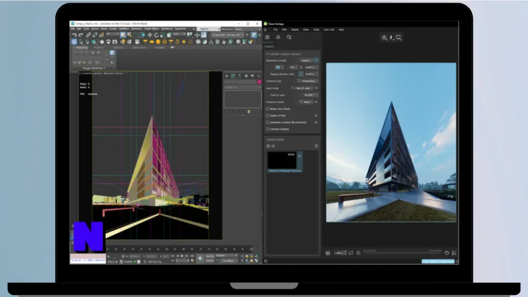
Task: Open the Lens mode Field of view dropdown
Action: [x=303, y=88]
